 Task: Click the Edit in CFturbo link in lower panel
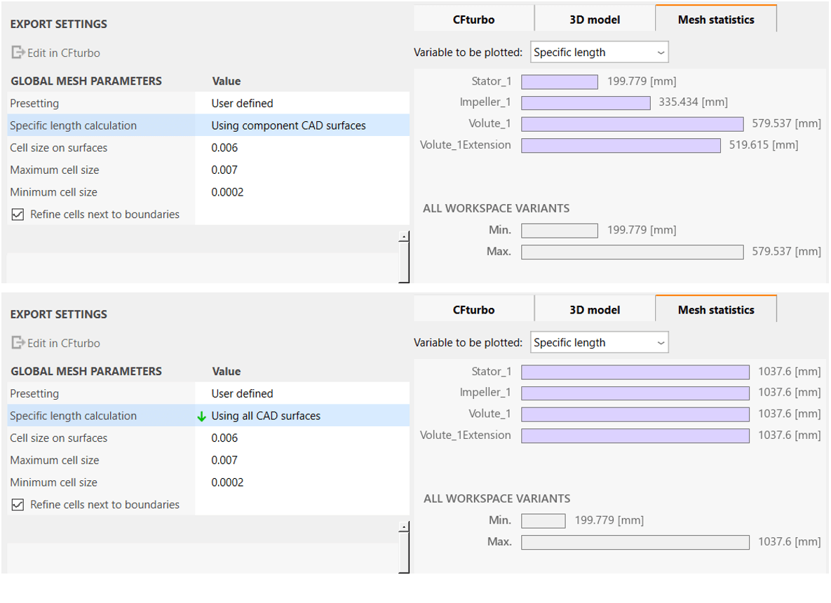64,344
